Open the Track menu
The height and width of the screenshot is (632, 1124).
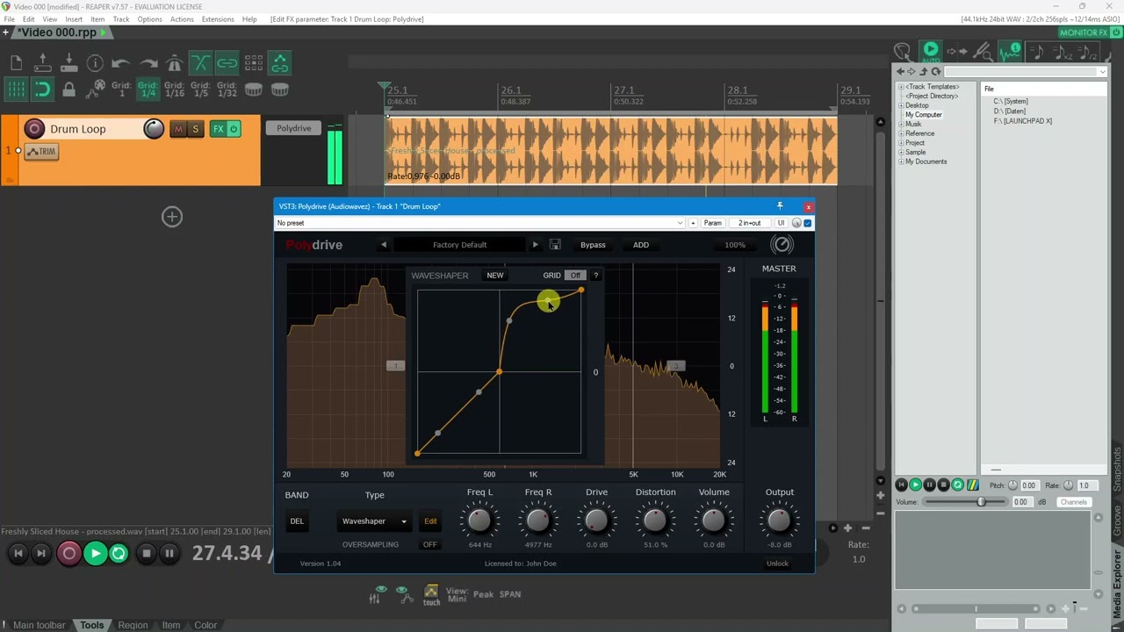coord(121,18)
